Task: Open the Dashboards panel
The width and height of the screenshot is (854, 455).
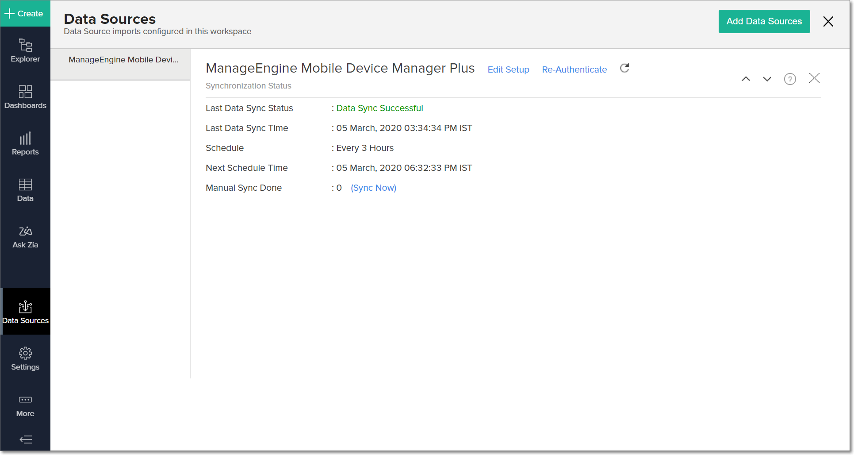Action: (25, 97)
